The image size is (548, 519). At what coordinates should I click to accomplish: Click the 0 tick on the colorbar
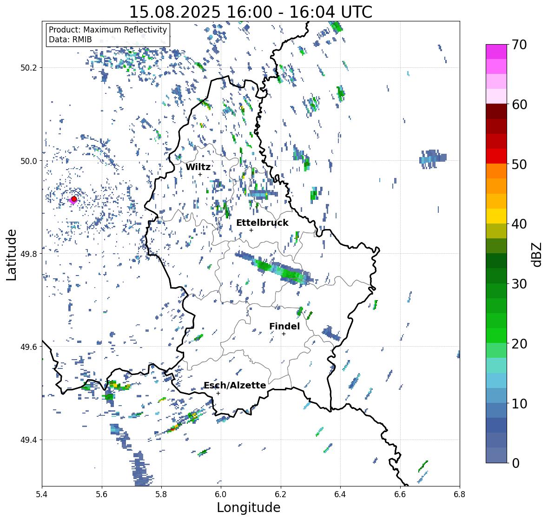pos(515,463)
